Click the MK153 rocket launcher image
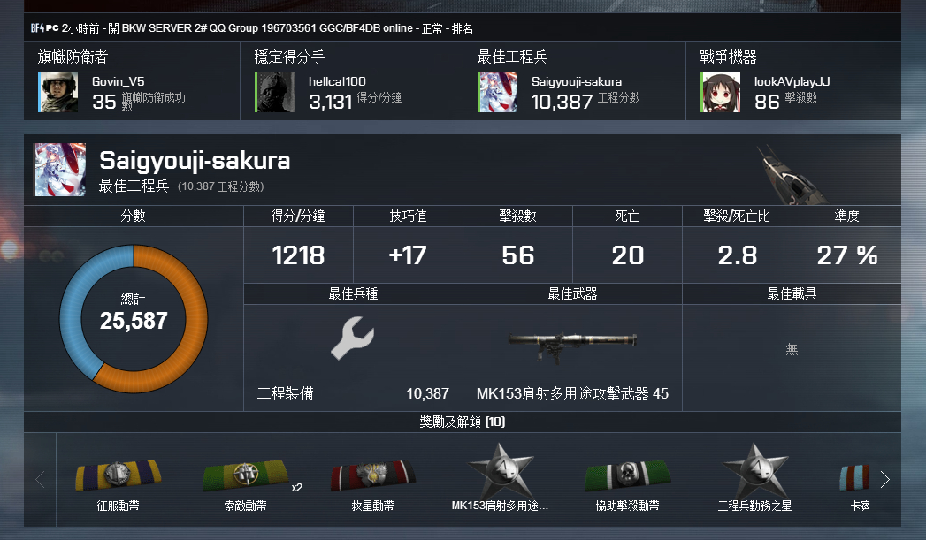Viewport: 926px width, 540px height. [x=572, y=345]
